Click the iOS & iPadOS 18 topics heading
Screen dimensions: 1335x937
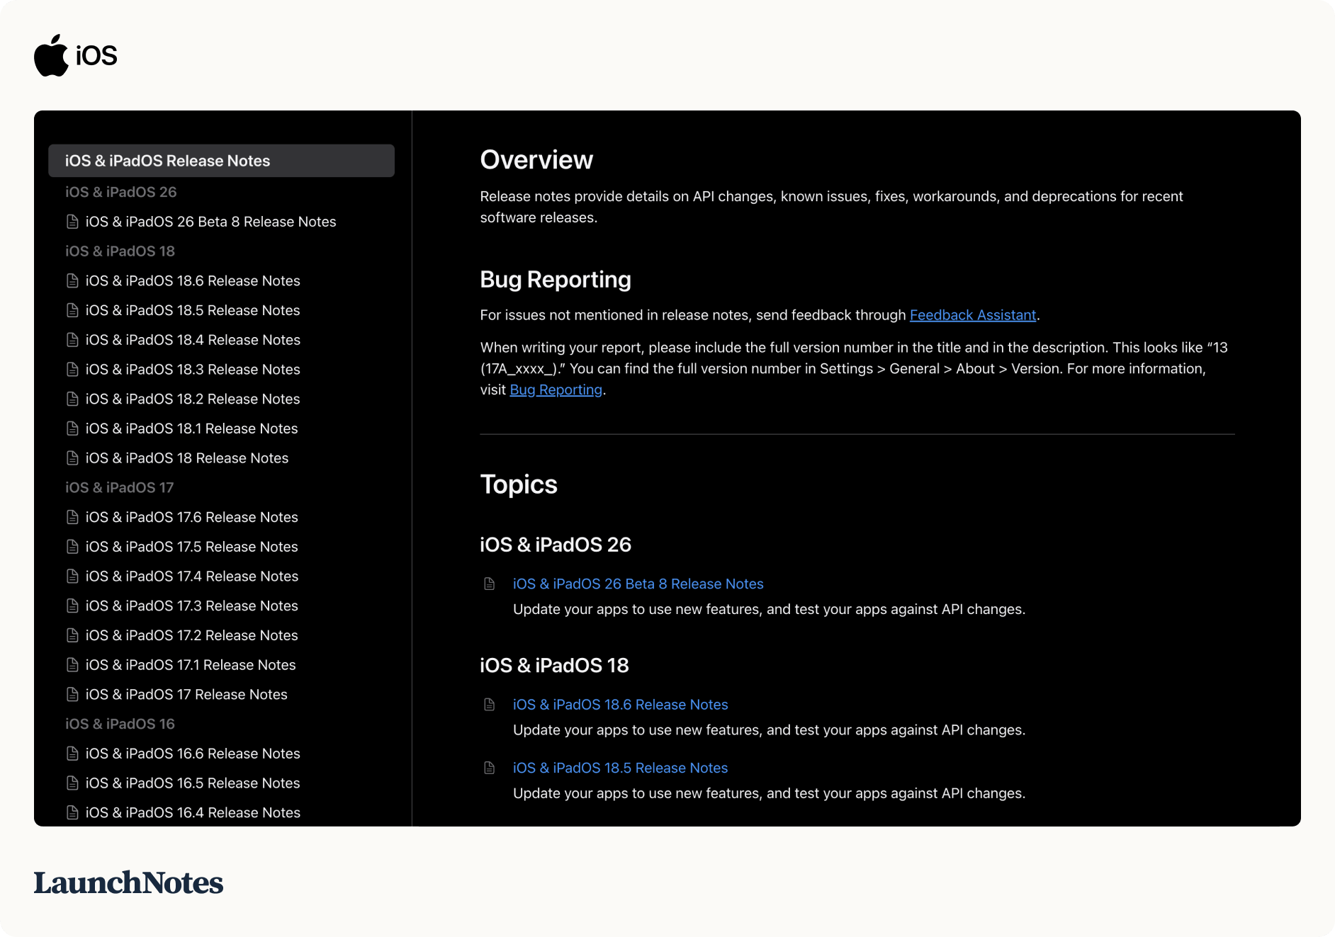click(555, 666)
